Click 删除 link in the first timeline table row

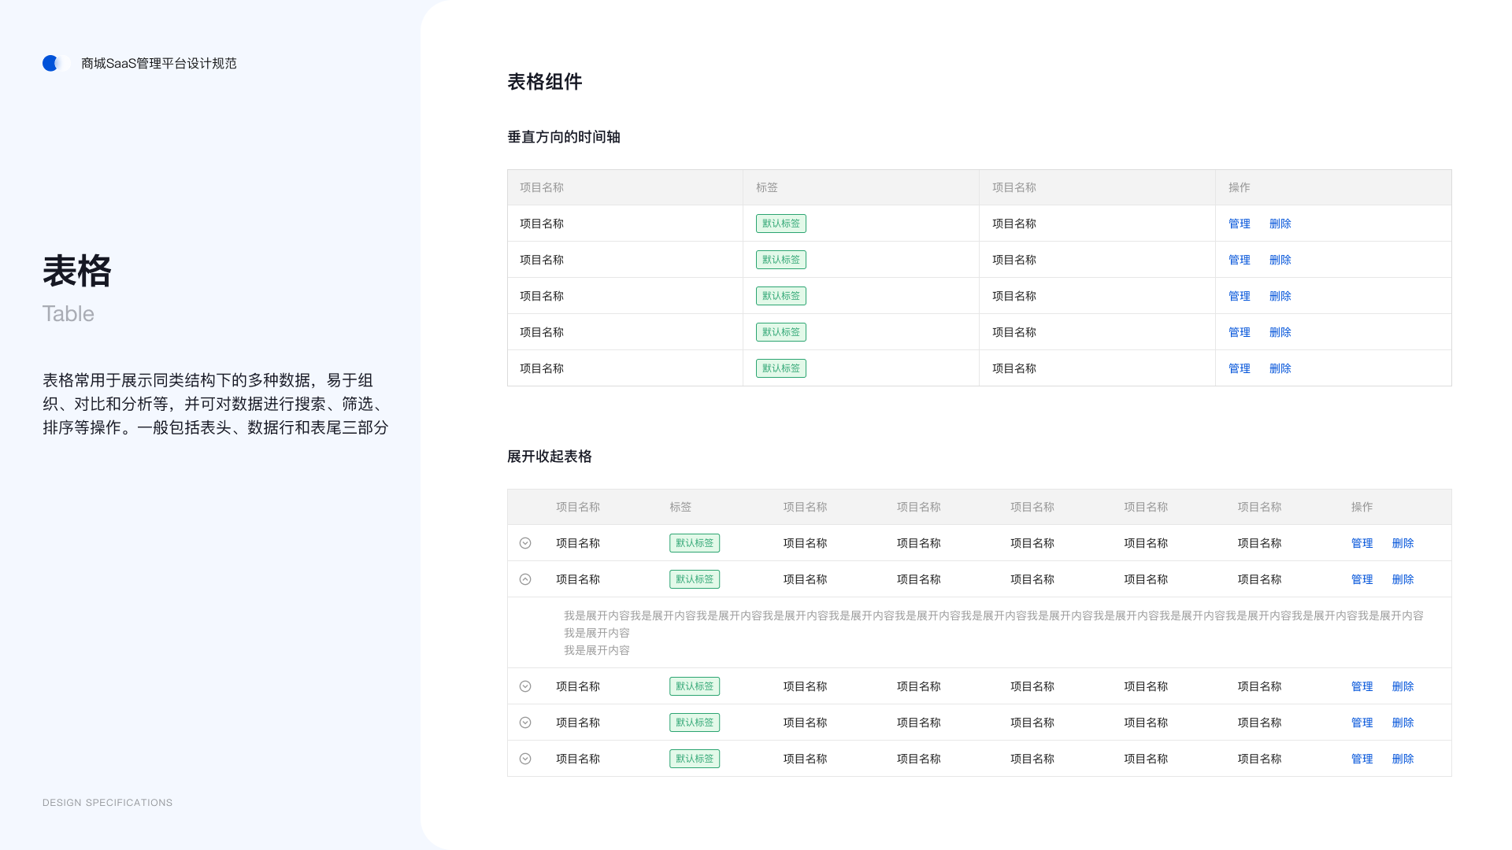click(x=1280, y=223)
